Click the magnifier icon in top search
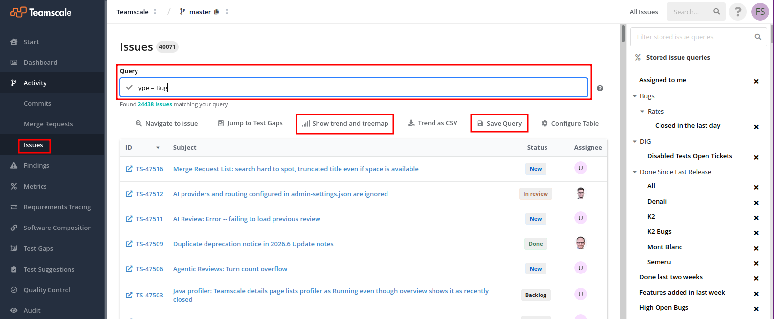774x319 pixels. [x=717, y=11]
